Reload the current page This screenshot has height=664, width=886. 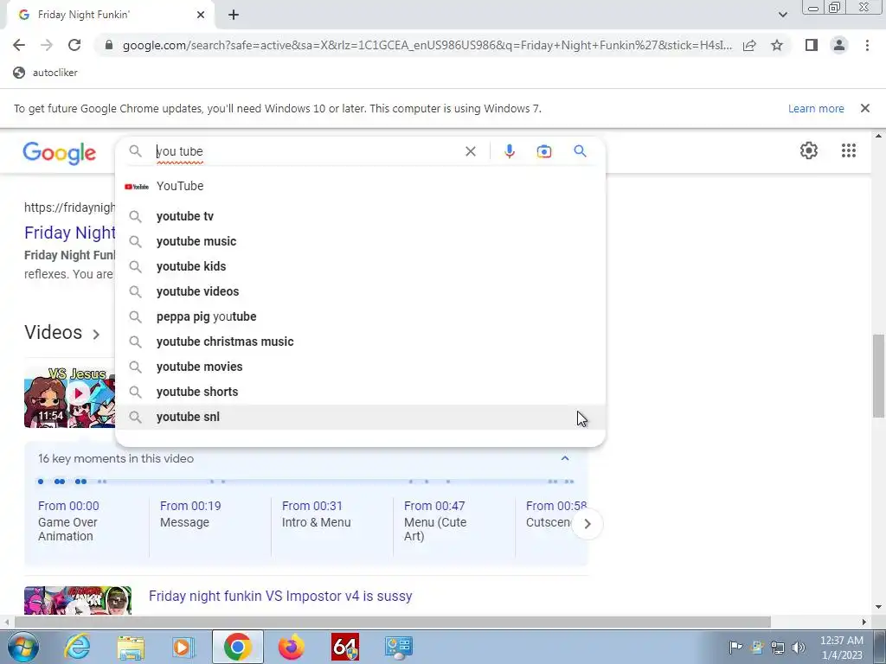(x=74, y=45)
